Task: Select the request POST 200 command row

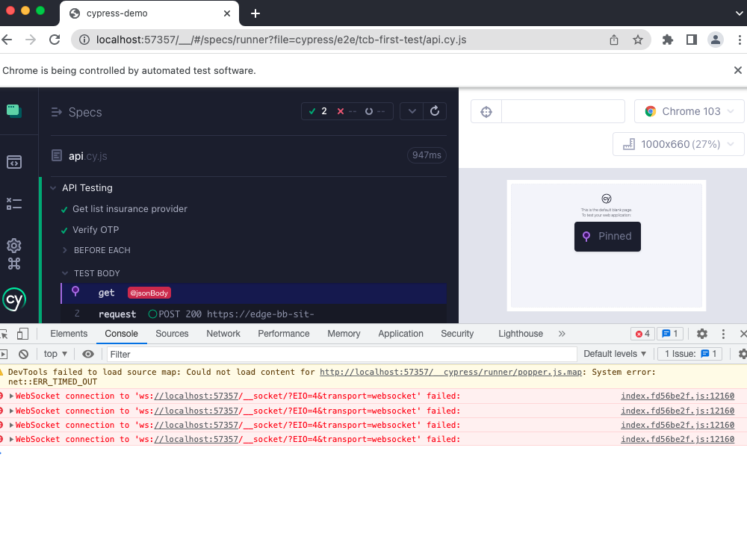Action: coord(253,314)
